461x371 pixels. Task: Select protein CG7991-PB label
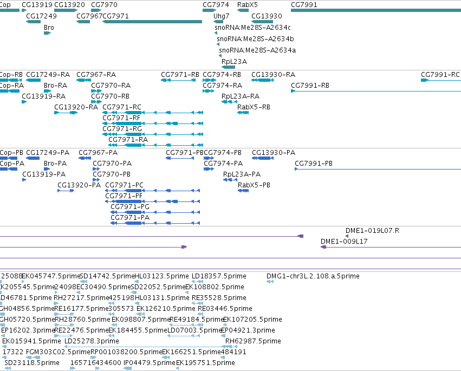click(x=314, y=164)
